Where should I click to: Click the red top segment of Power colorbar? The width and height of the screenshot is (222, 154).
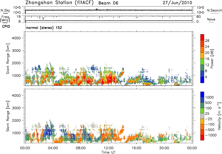pos(202,37)
